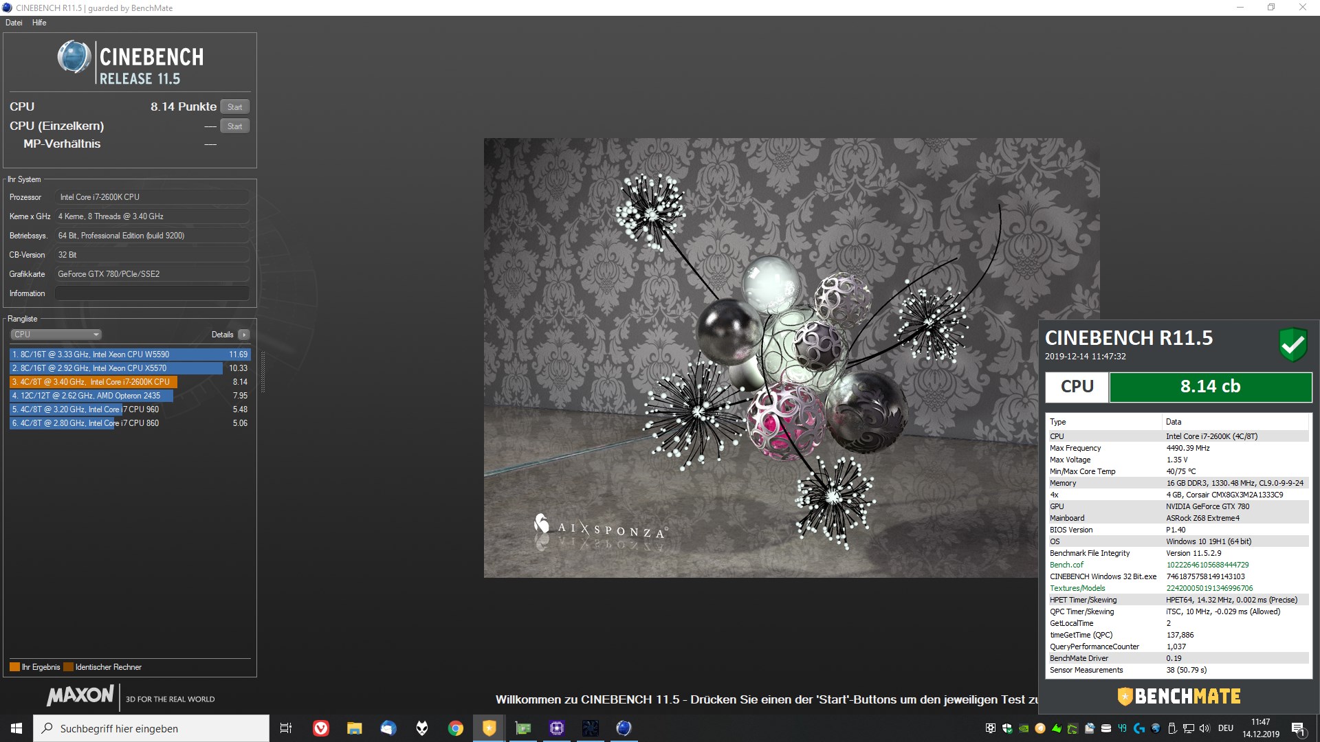Open File Explorer from taskbar
The image size is (1320, 742).
[354, 728]
